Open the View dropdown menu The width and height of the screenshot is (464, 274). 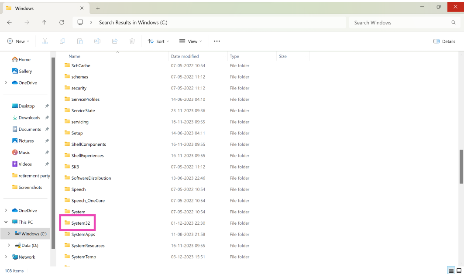click(191, 41)
